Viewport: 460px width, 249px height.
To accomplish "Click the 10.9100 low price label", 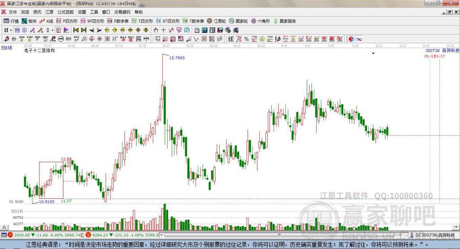I will click(47, 202).
